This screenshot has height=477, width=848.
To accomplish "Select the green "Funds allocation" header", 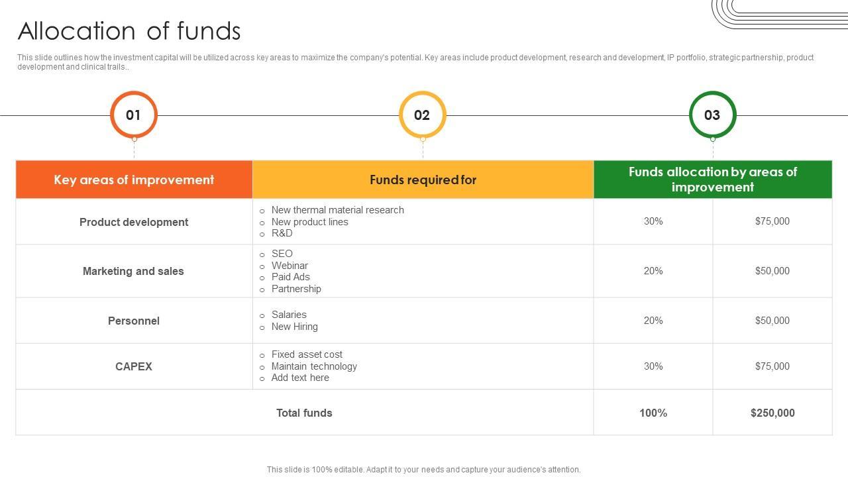I will click(x=712, y=180).
